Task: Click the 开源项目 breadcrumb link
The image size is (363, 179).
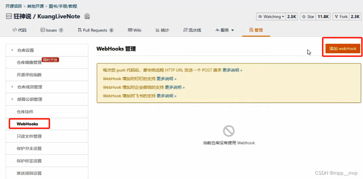Action: [x=14, y=6]
